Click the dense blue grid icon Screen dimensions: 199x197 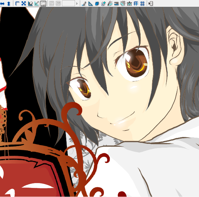click(x=143, y=4)
